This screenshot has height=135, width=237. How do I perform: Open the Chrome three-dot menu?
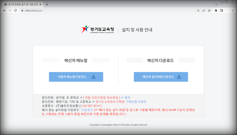[x=233, y=10]
